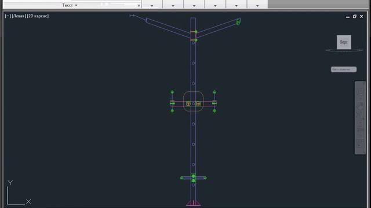371x208 pixels.
Task: Open the fourth ribbon panel dropdown after Текст
Action: click(x=215, y=6)
